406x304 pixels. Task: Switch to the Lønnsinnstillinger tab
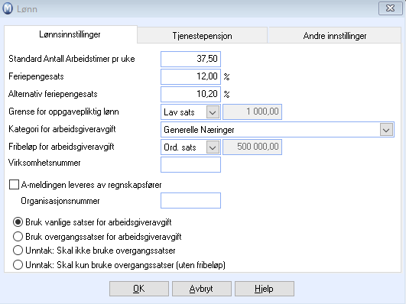pos(70,34)
